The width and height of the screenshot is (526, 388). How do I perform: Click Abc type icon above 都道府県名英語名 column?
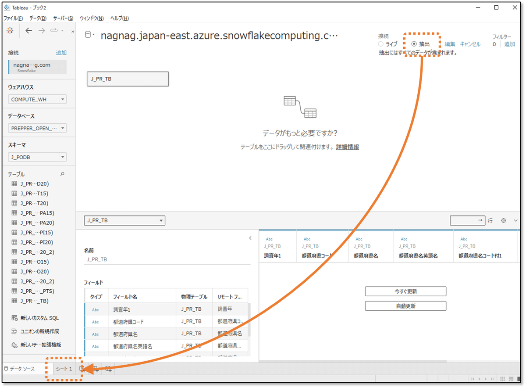coord(404,239)
